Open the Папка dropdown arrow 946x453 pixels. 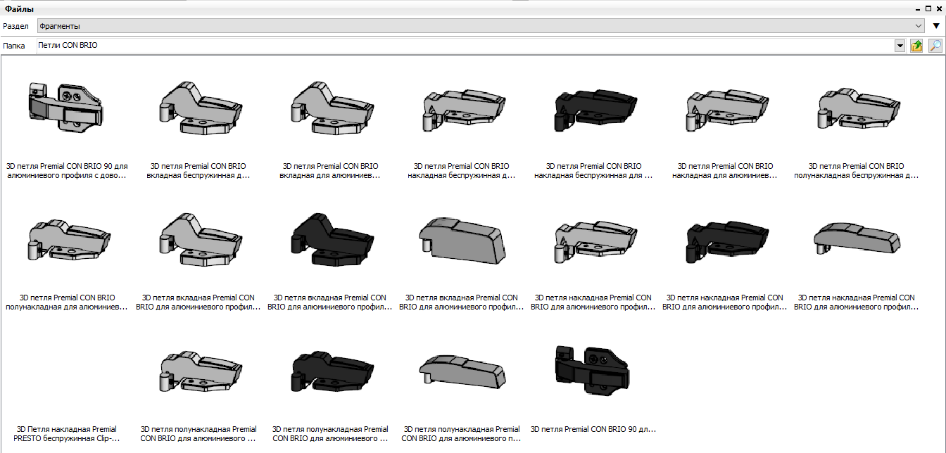coord(900,46)
